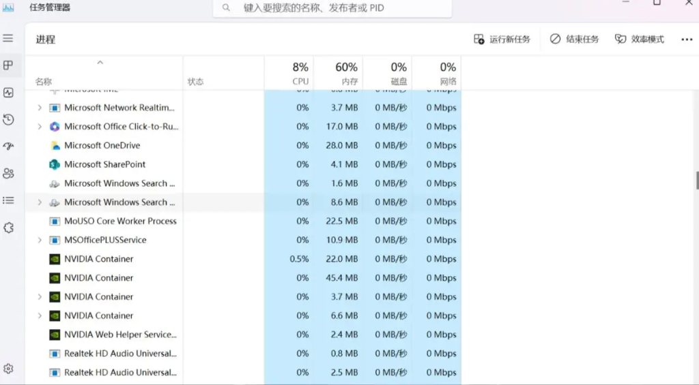The height and width of the screenshot is (385, 699).
Task: Click 结束任务 (End task) button
Action: (x=574, y=40)
